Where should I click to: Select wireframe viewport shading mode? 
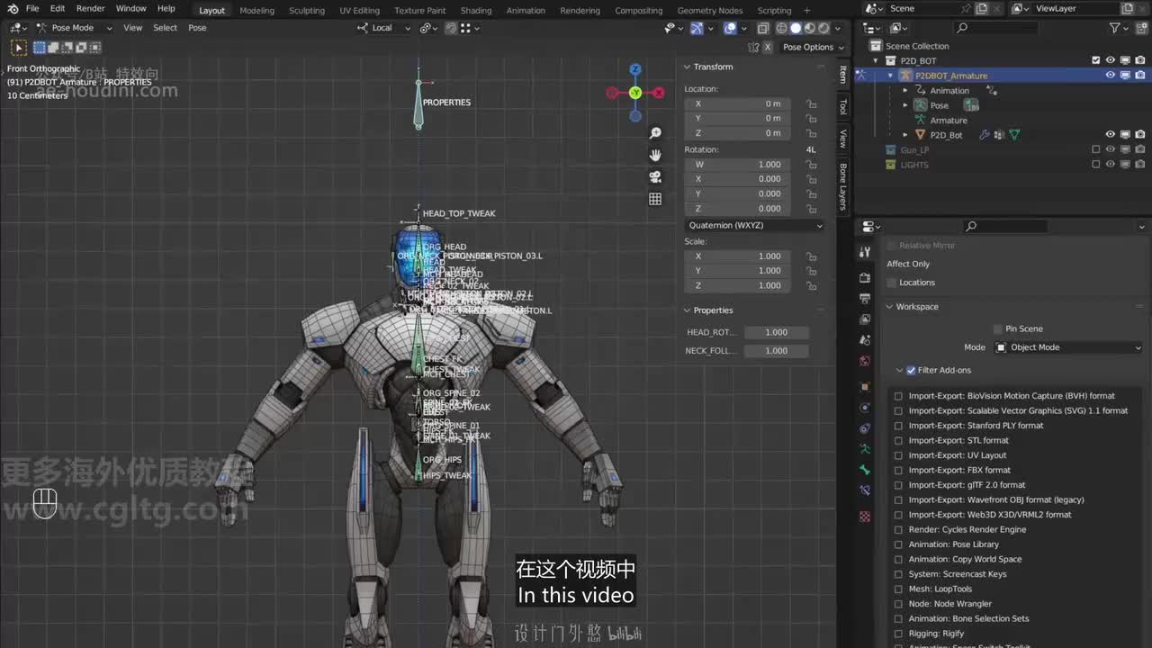pos(781,28)
